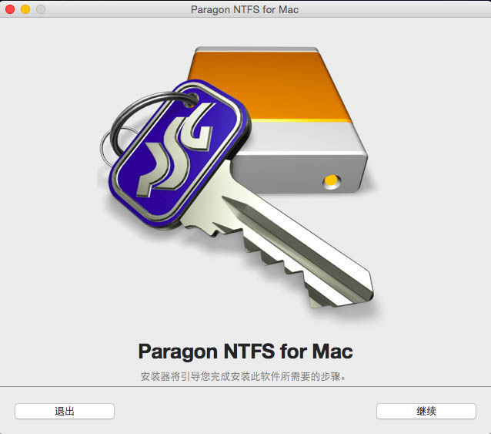The image size is (491, 434).
Task: Close the installer with the red button
Action: coord(10,9)
